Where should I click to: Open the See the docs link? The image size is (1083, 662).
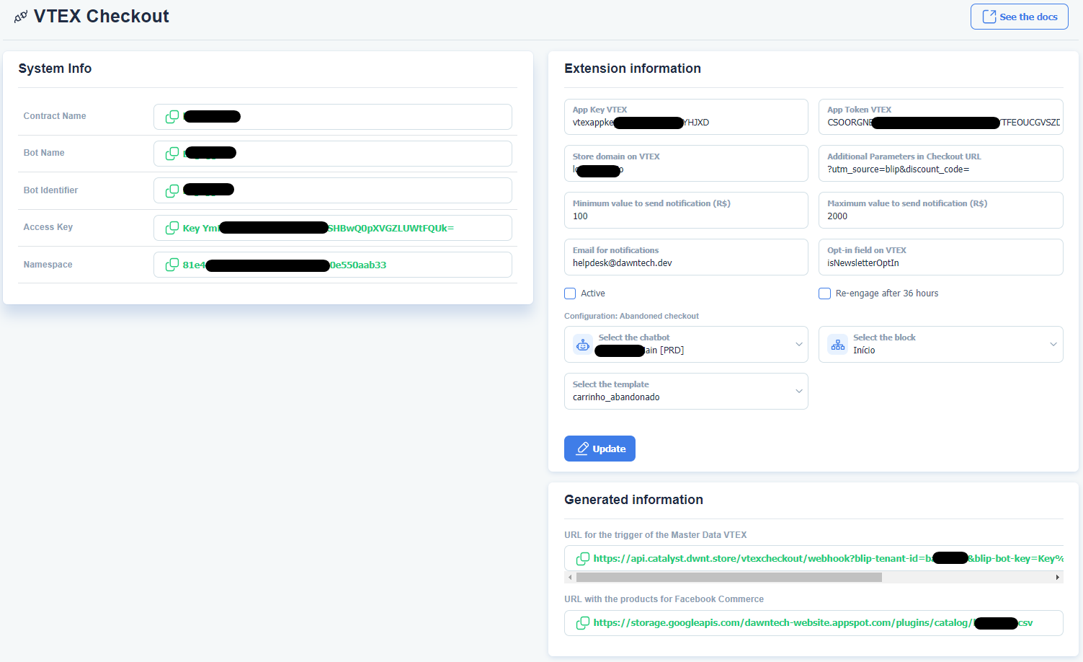pyautogui.click(x=1020, y=17)
